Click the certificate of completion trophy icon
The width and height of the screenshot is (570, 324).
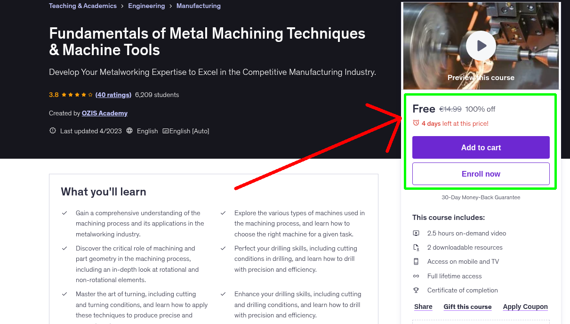[416, 290]
